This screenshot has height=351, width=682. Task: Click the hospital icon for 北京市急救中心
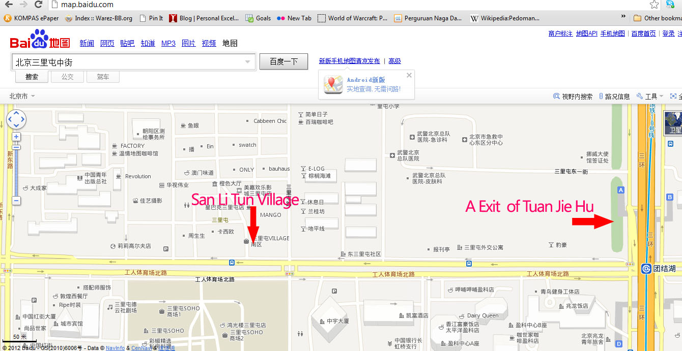464,140
